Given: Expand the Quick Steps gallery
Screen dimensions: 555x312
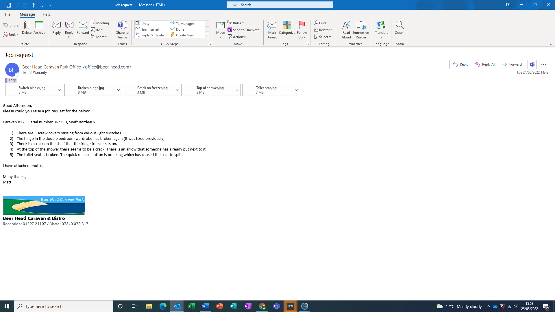Looking at the screenshot, I should click(207, 35).
